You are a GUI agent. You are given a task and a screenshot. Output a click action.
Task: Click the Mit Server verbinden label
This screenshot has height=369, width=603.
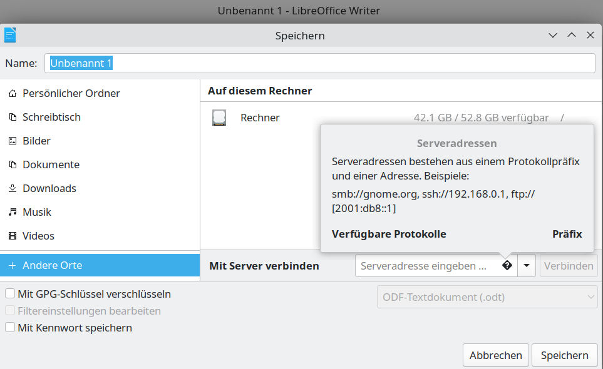pos(264,266)
